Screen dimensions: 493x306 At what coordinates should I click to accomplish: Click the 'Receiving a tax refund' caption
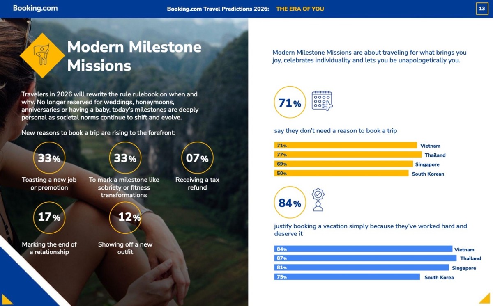coord(197,184)
